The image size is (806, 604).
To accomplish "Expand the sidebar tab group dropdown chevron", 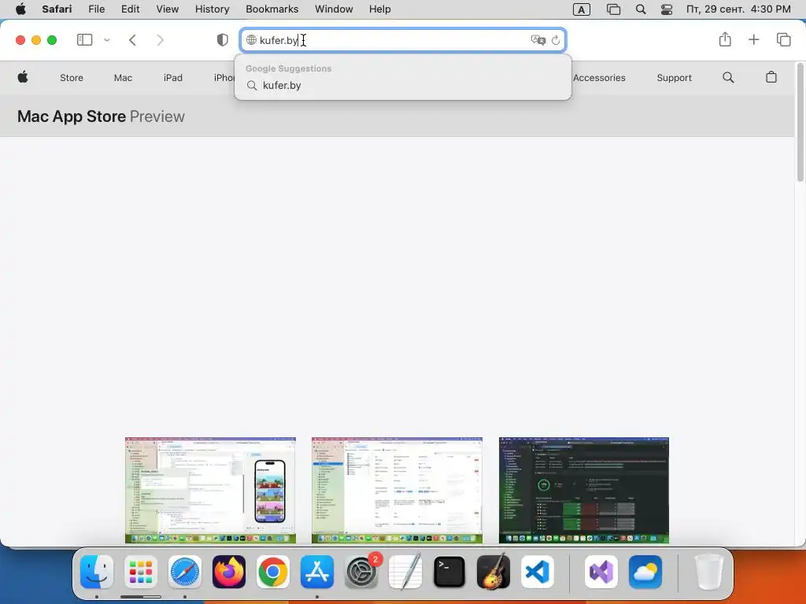I will (107, 40).
